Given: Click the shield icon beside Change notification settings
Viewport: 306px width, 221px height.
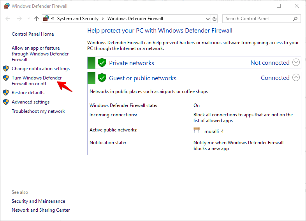Looking at the screenshot, I should (x=6, y=68).
